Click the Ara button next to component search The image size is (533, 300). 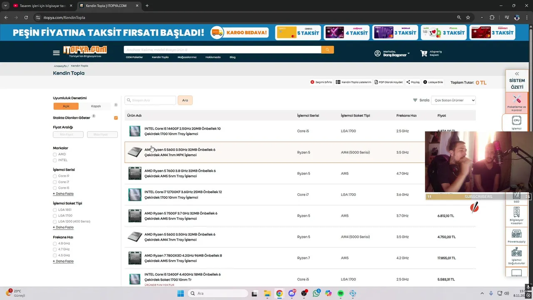click(x=185, y=100)
